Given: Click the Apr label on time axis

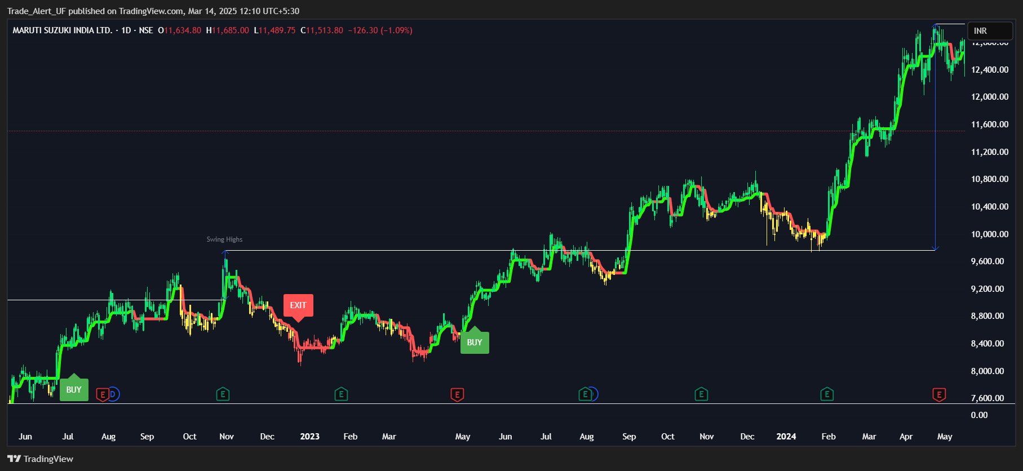Looking at the screenshot, I should pos(906,437).
